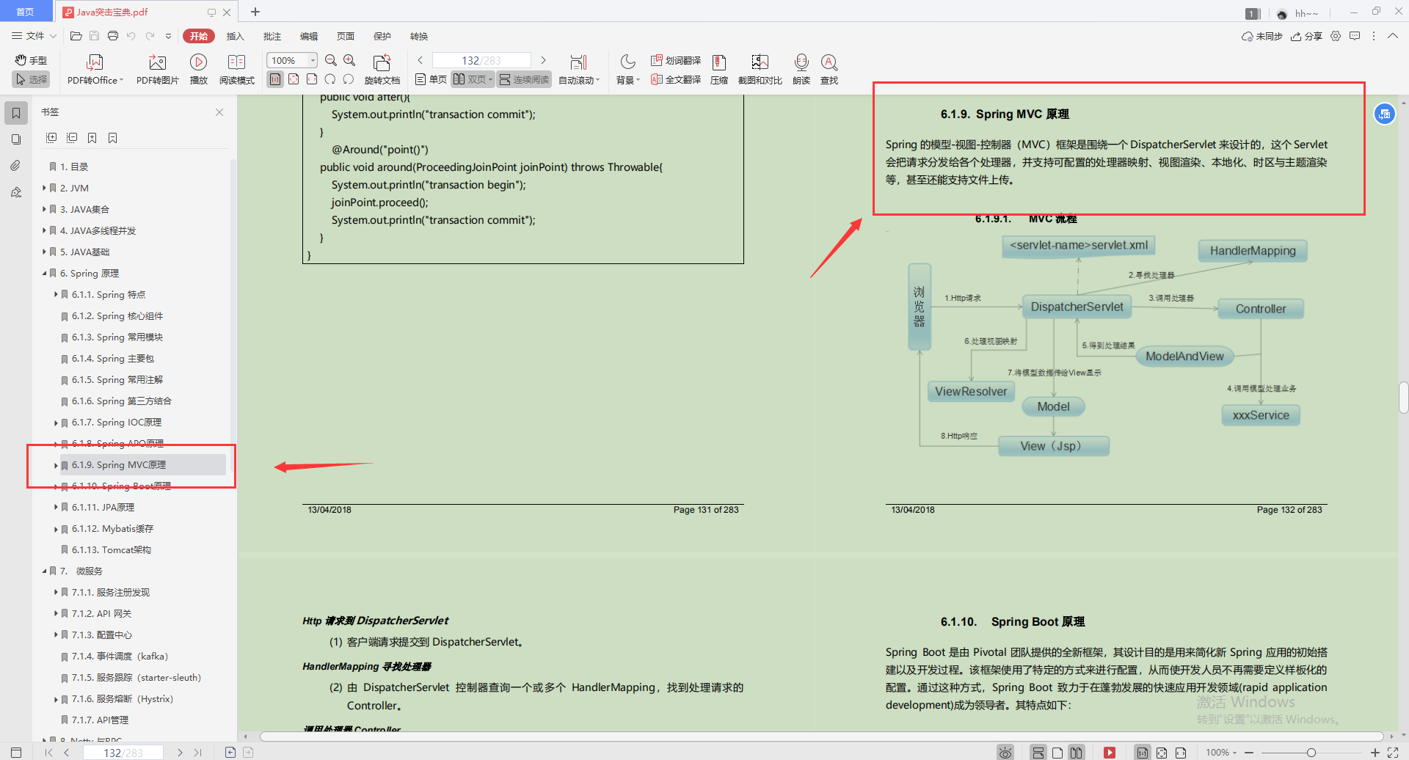
Task: Click the 首页 home tab
Action: 26,12
